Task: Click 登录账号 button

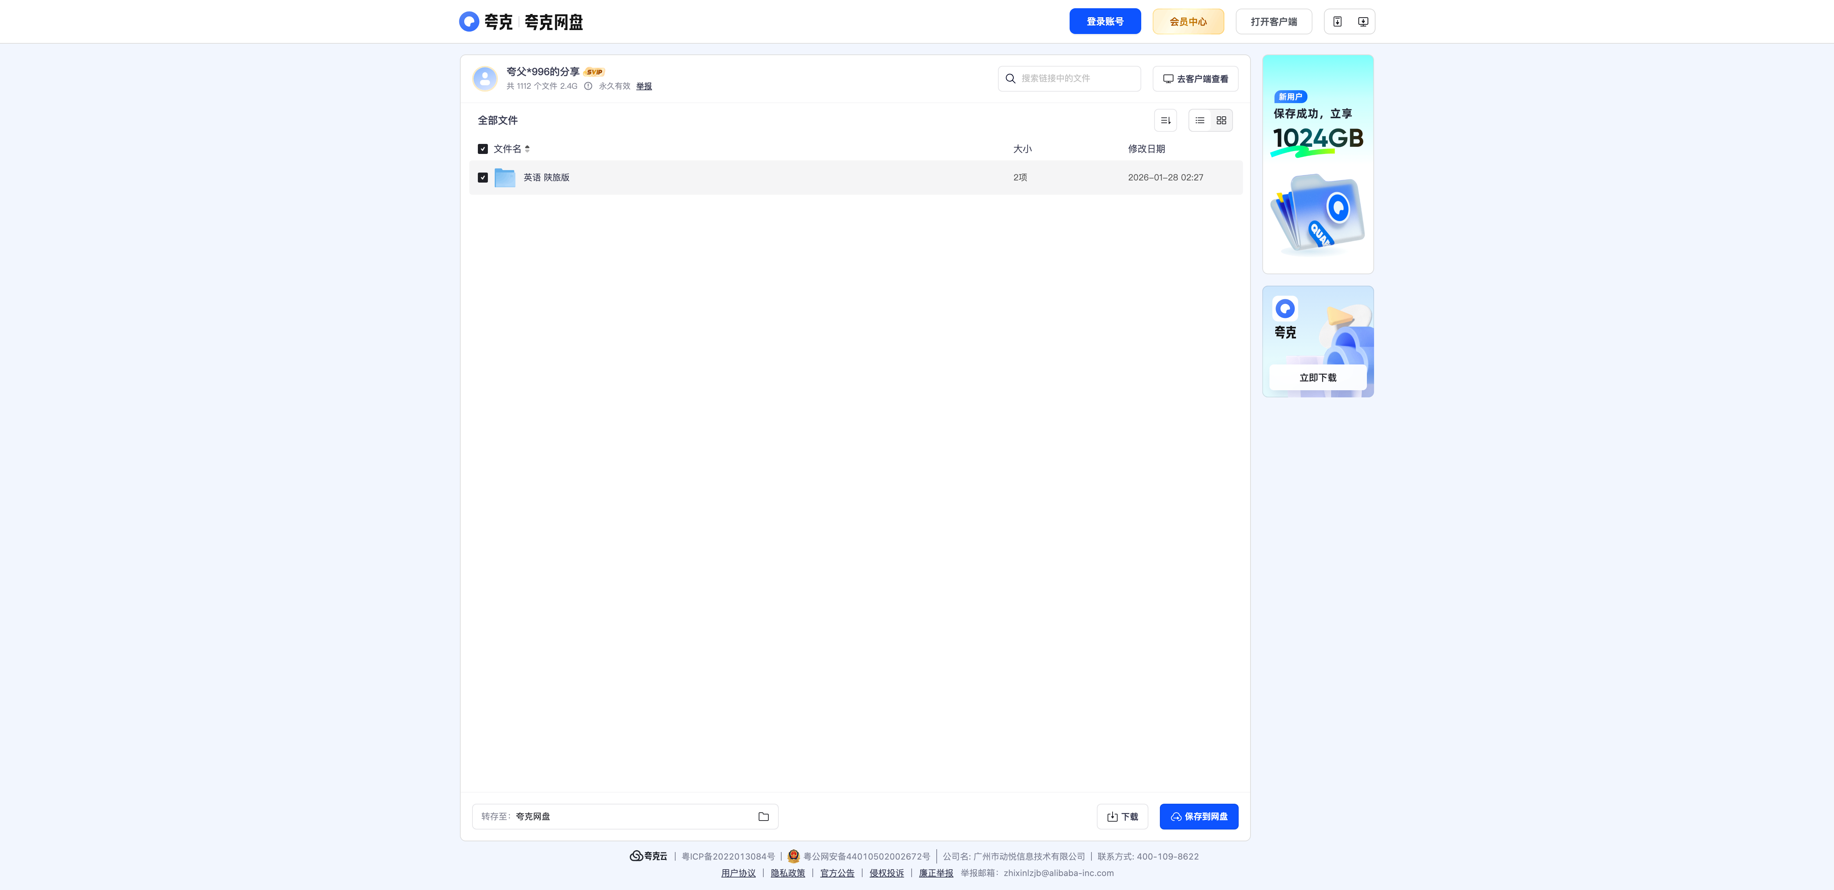Action: tap(1105, 21)
